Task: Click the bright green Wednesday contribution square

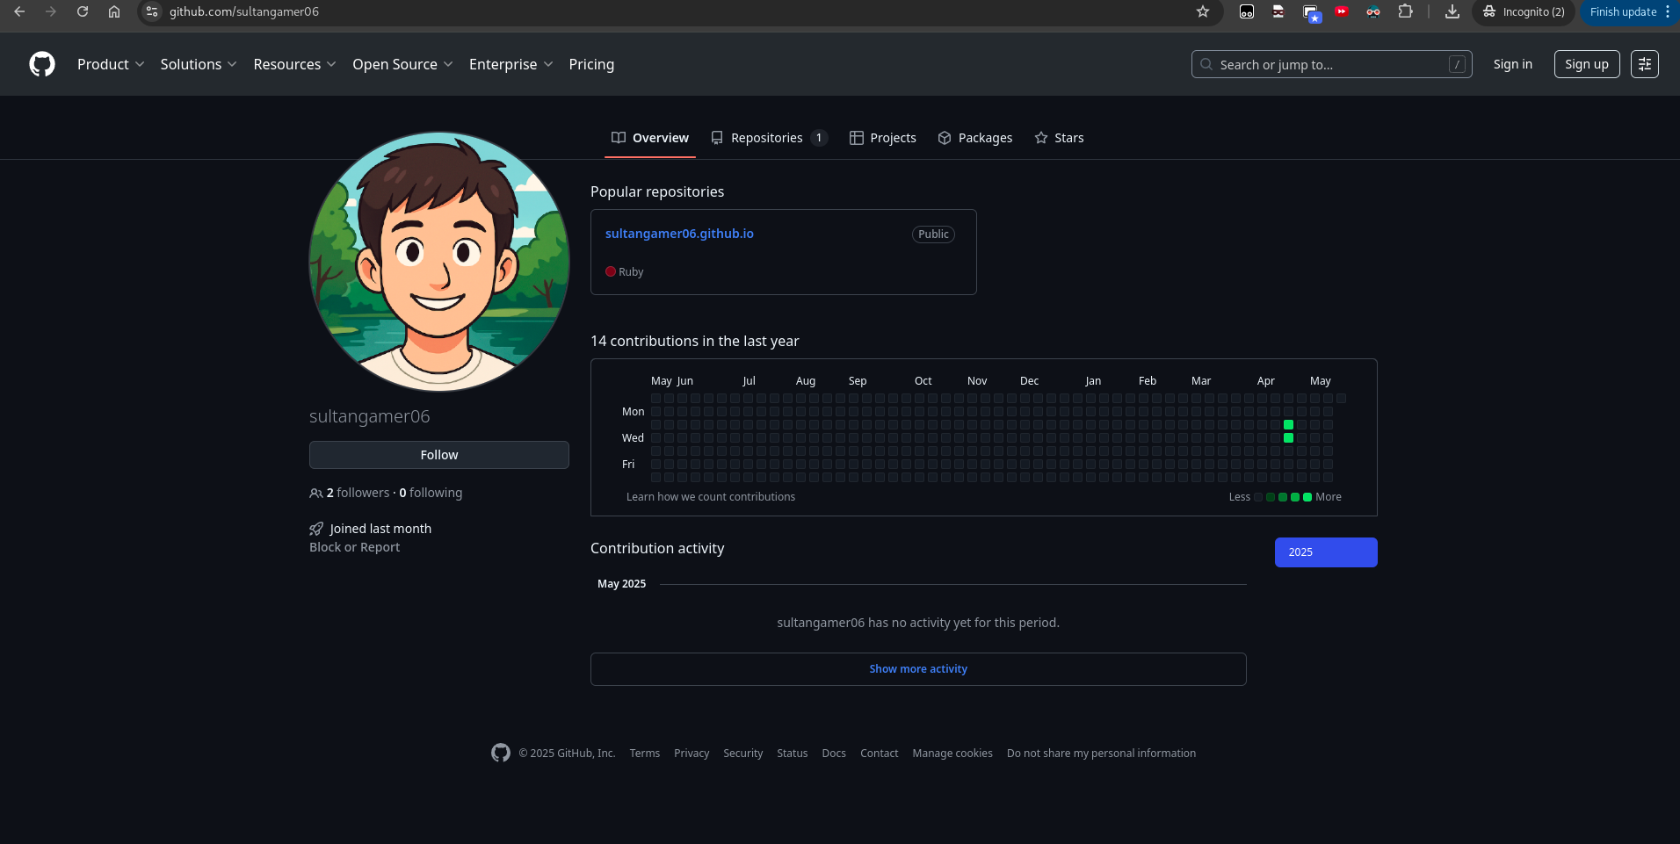Action: 1288,437
